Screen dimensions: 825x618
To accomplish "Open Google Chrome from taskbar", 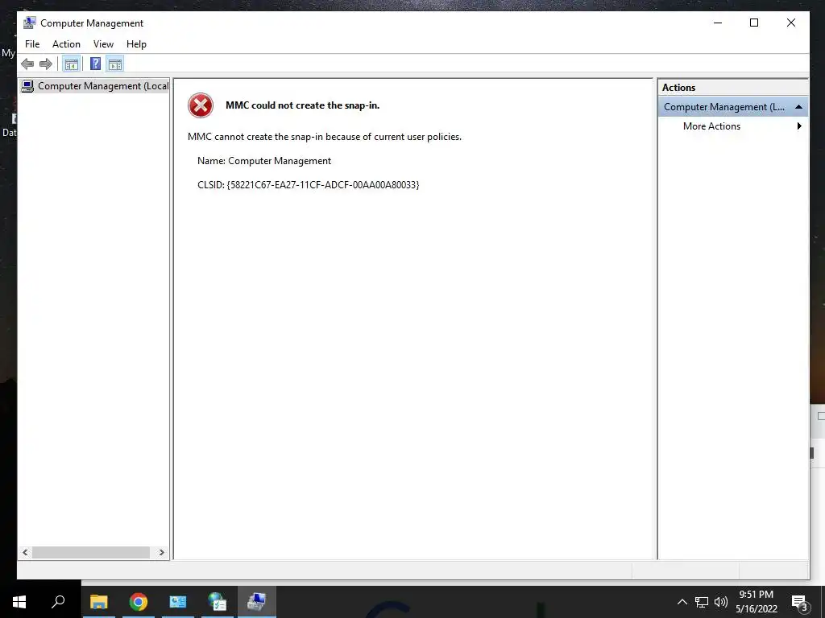I will click(139, 602).
